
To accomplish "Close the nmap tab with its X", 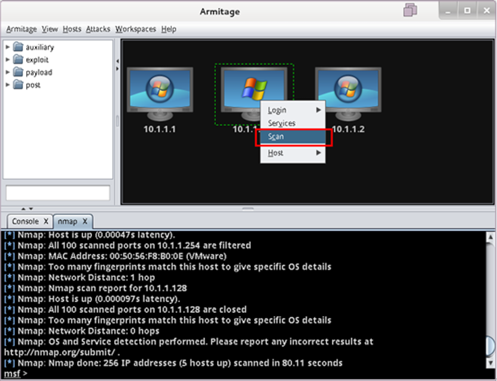I will (x=85, y=221).
